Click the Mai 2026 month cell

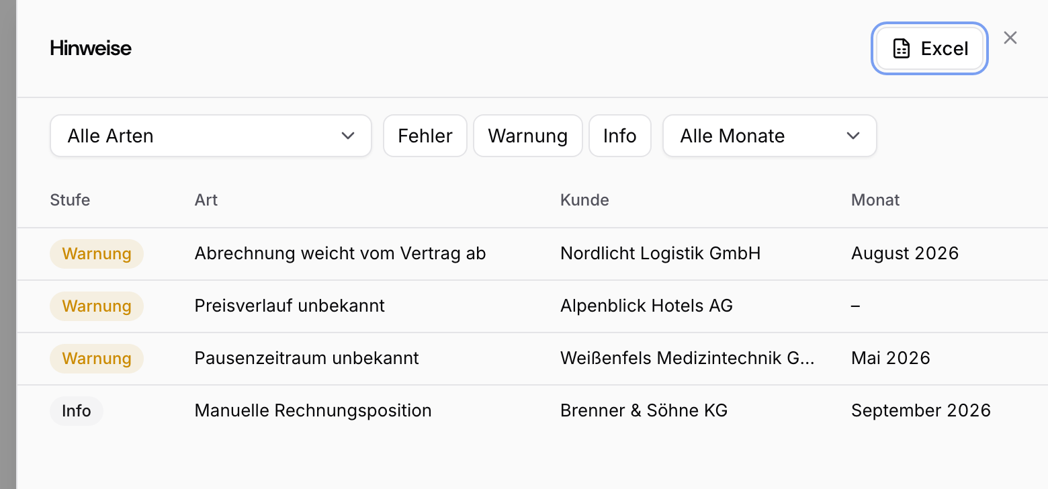[x=891, y=359]
